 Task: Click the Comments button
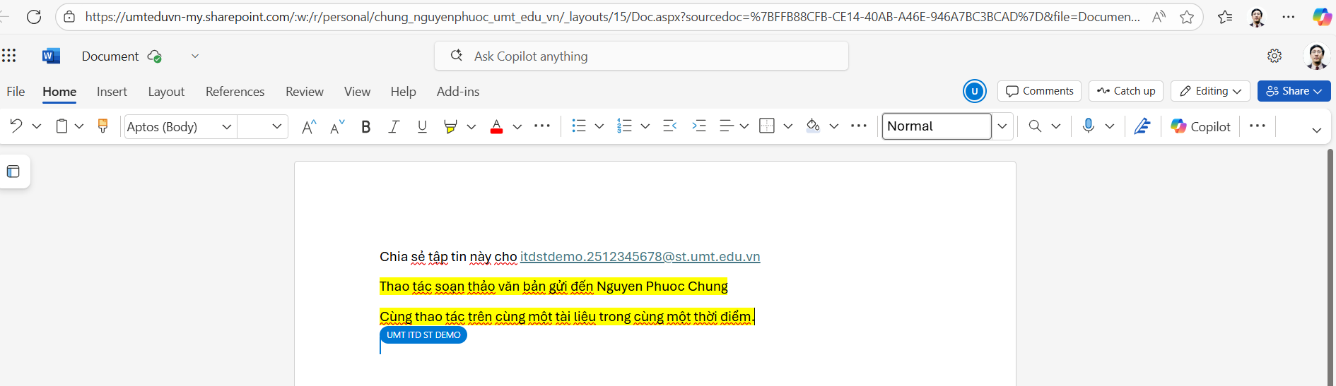click(1039, 91)
